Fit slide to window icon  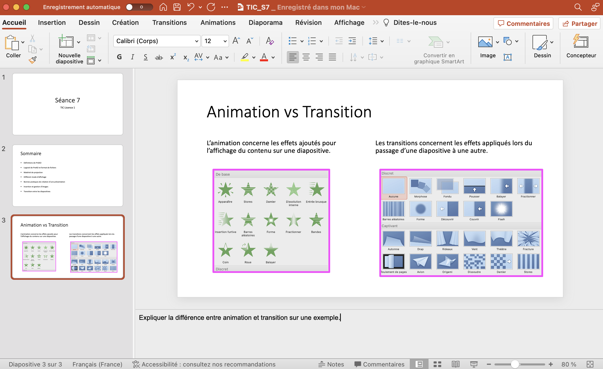590,364
